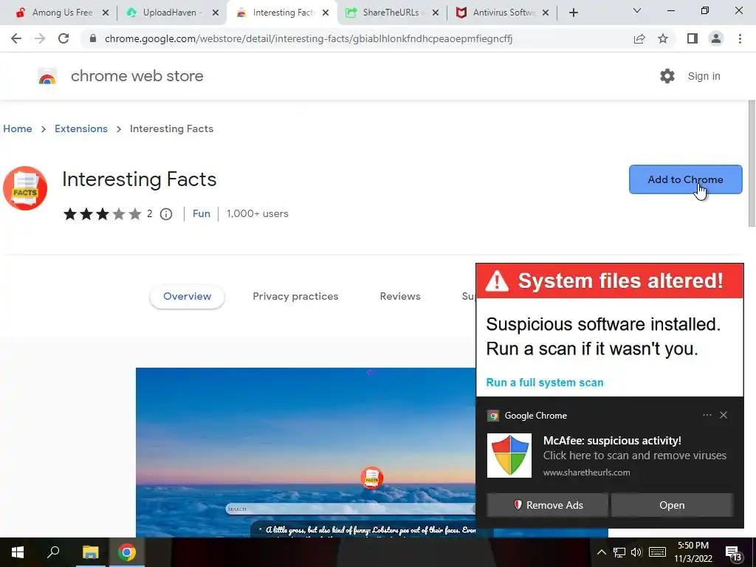This screenshot has width=756, height=567.
Task: Expand the tab search chevron
Action: click(x=637, y=10)
